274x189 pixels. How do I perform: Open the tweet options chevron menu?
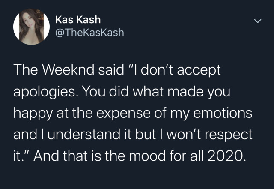258,21
